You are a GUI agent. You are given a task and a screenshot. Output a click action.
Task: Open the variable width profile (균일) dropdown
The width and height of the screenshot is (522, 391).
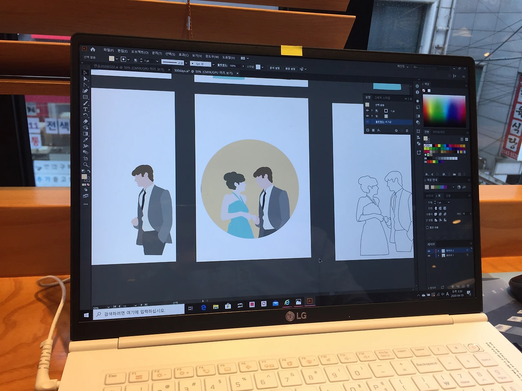click(186, 63)
